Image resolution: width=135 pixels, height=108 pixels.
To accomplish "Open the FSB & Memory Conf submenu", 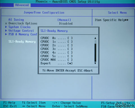I will [23, 34].
